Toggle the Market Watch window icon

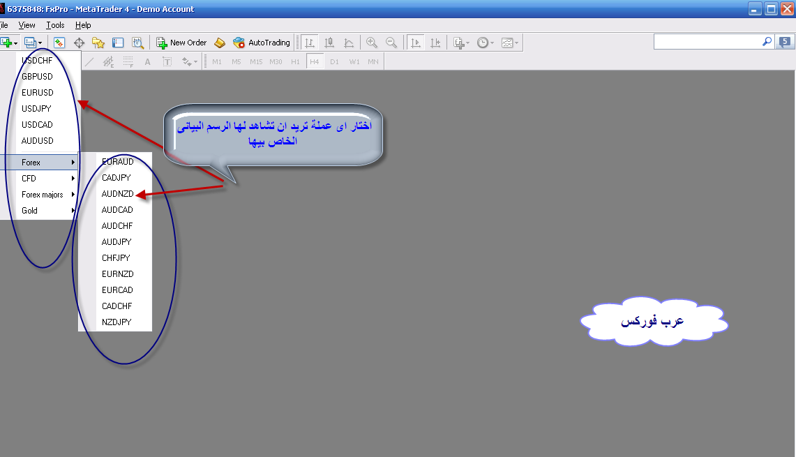click(59, 43)
